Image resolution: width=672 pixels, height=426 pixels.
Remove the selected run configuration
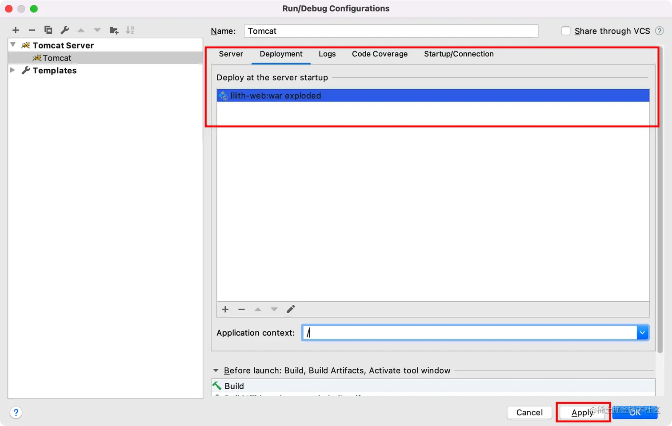32,30
